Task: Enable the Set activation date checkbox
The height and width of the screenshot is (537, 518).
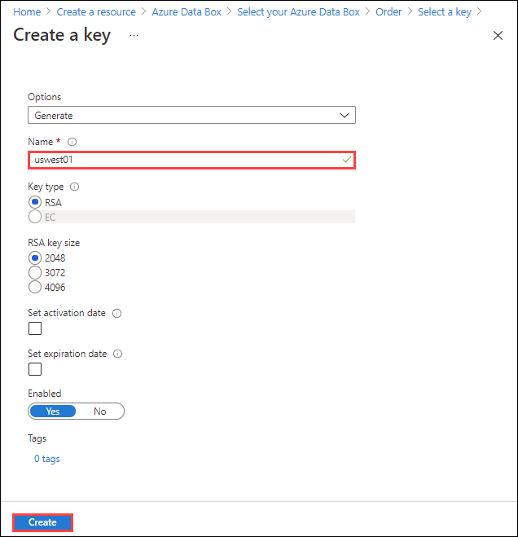Action: click(35, 328)
